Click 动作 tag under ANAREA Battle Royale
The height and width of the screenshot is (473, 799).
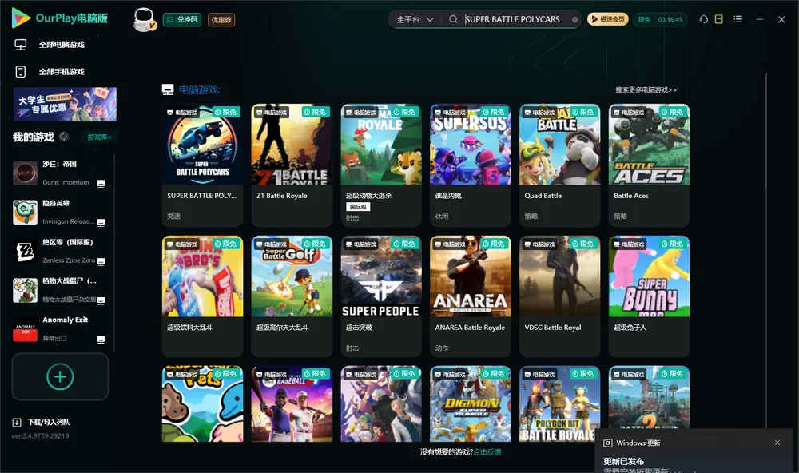tap(442, 348)
